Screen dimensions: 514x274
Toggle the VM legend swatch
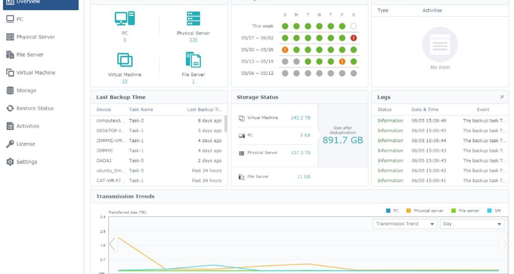[489, 211]
